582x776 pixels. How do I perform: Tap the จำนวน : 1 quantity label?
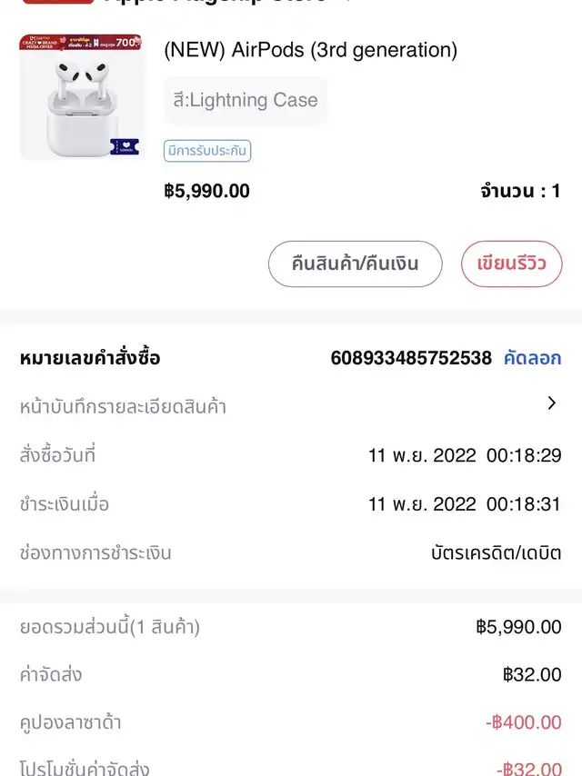[520, 191]
